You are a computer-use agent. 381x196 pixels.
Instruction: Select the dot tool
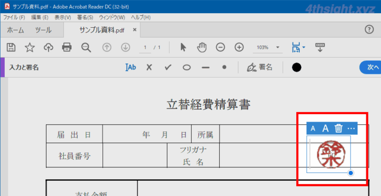click(x=225, y=67)
